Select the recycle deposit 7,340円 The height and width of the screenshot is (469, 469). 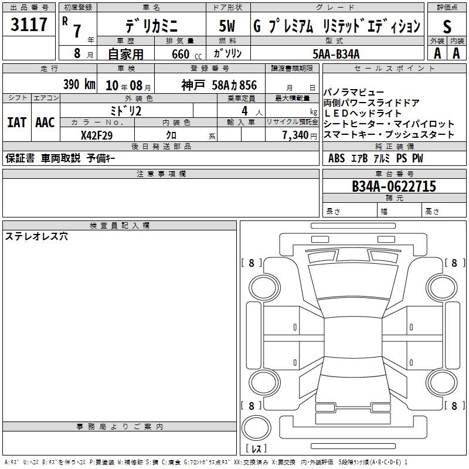[297, 135]
